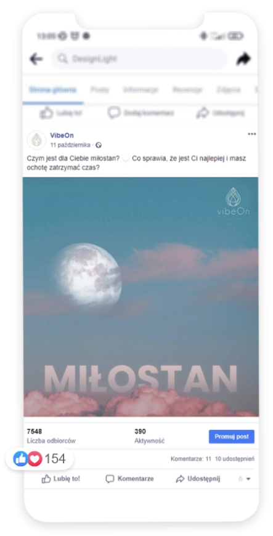Click the Promuj post button
This screenshot has width=273, height=536.
click(232, 437)
